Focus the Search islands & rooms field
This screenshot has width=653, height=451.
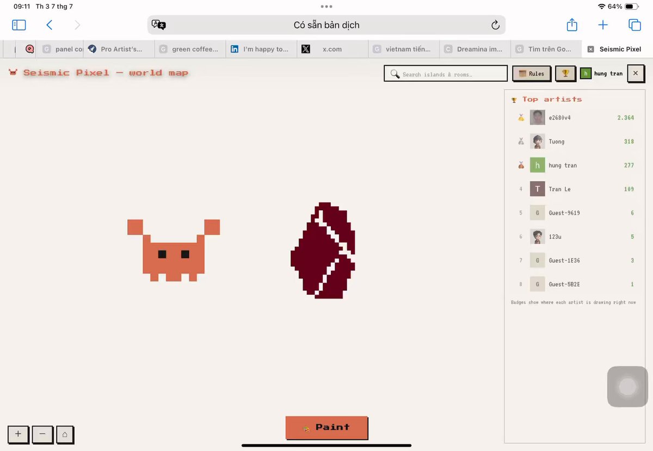coord(446,74)
